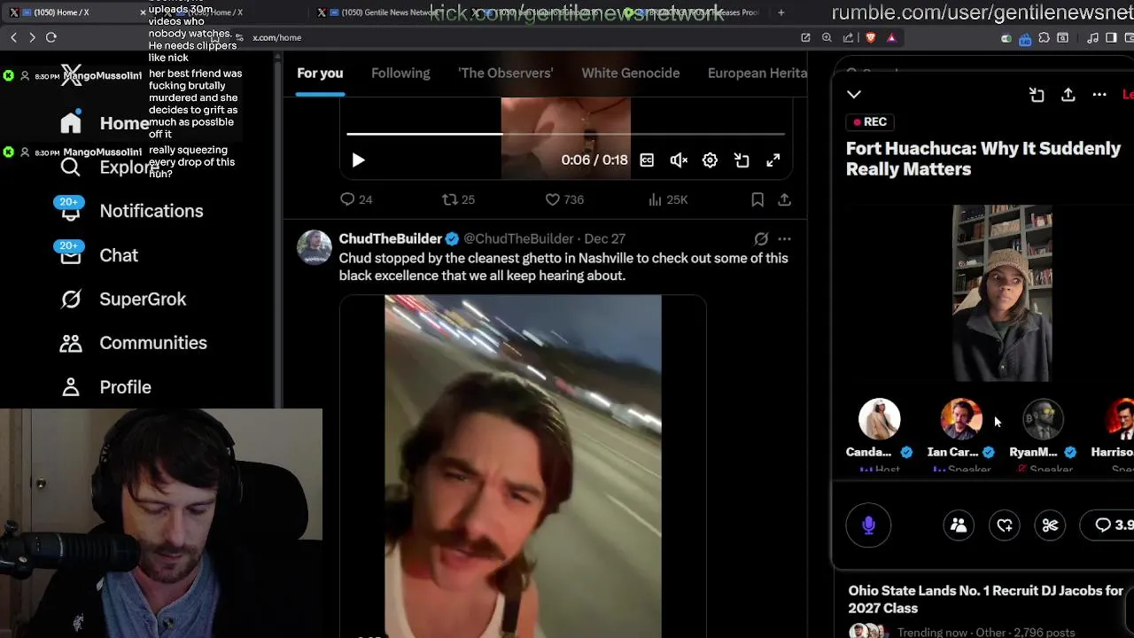Open the Home icon in X sidebar
Screen dimensions: 1134x638
[x=71, y=123]
